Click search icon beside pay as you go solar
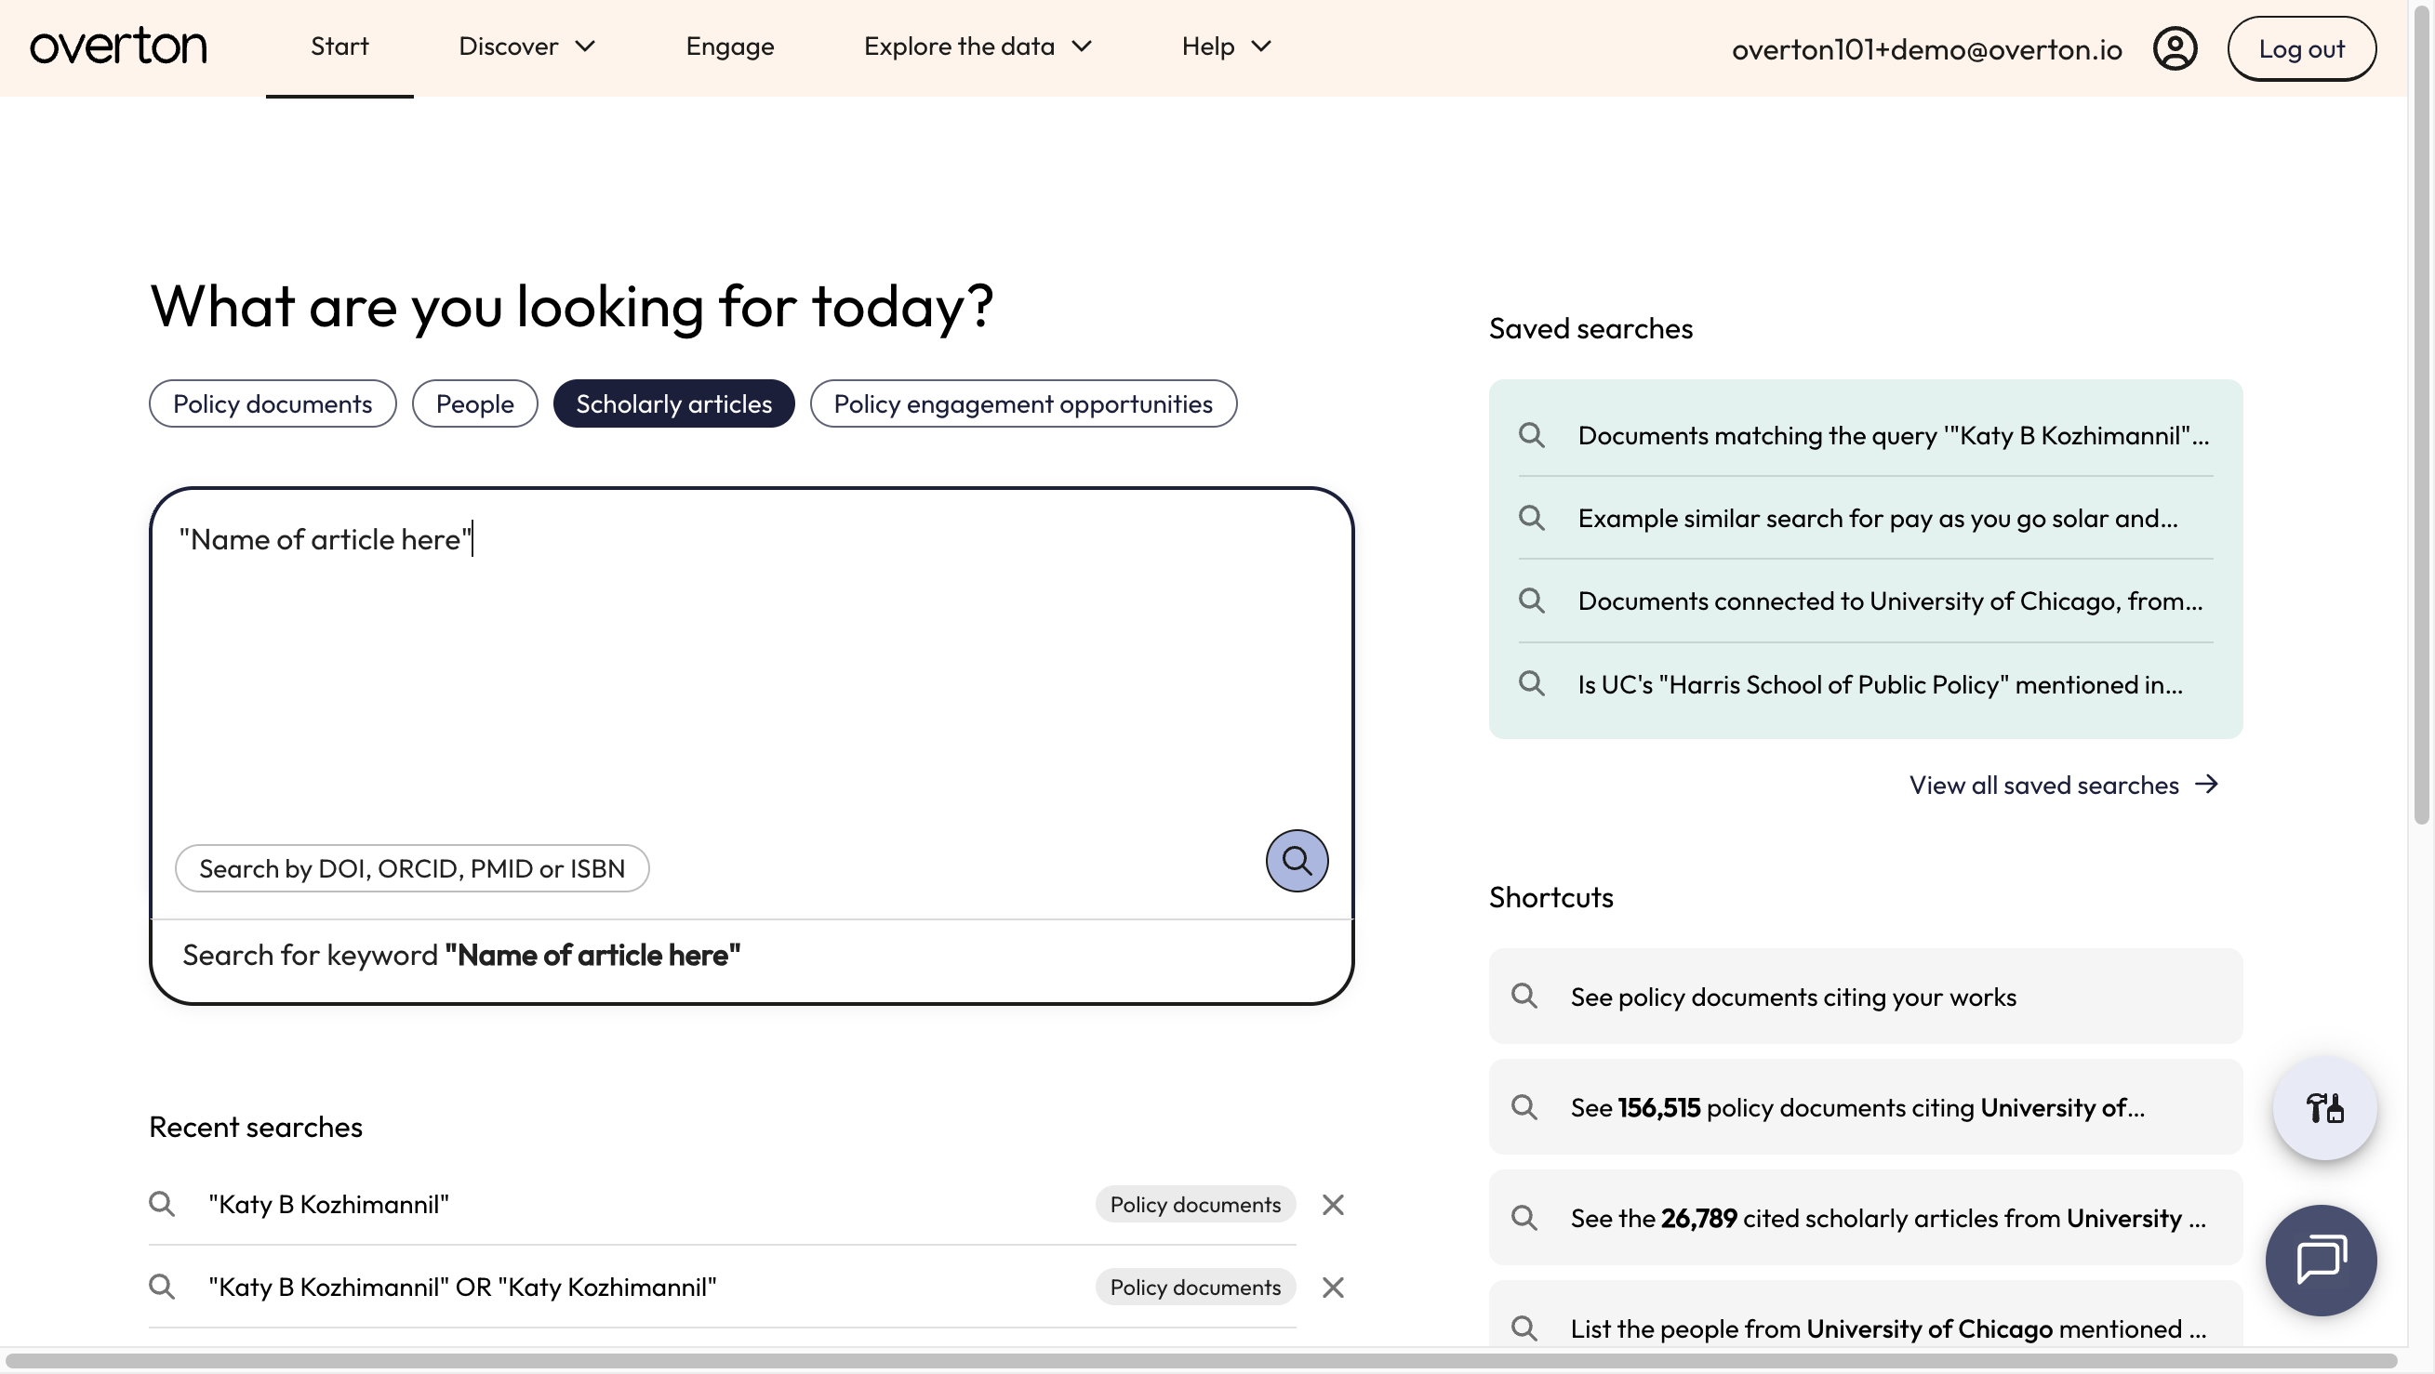 tap(1531, 518)
